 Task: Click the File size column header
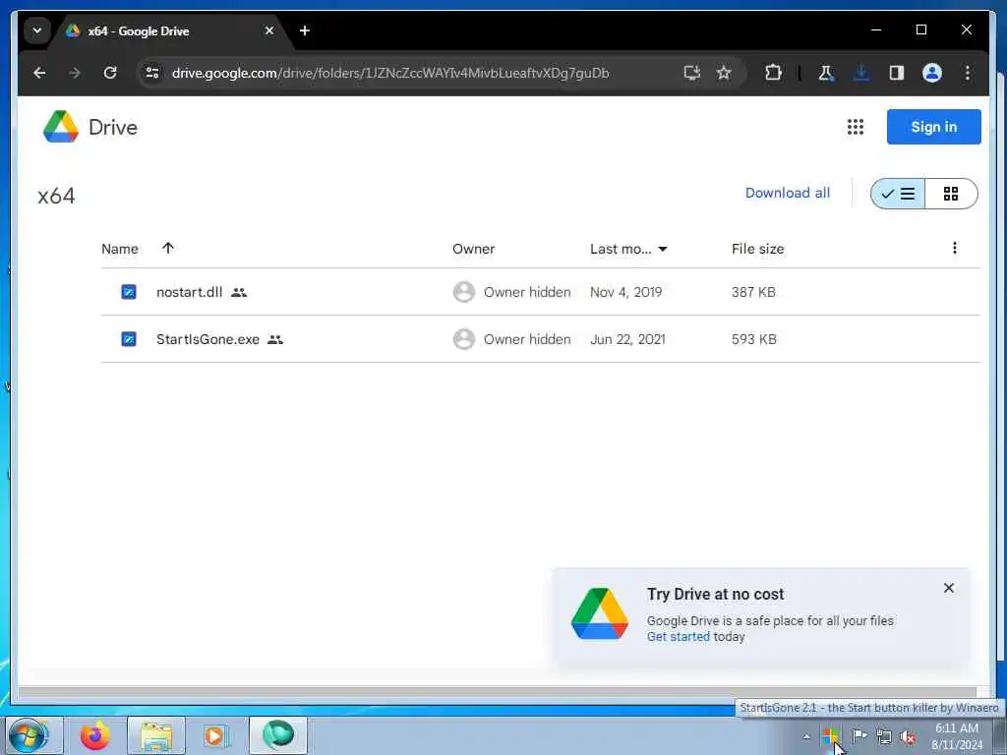point(758,249)
